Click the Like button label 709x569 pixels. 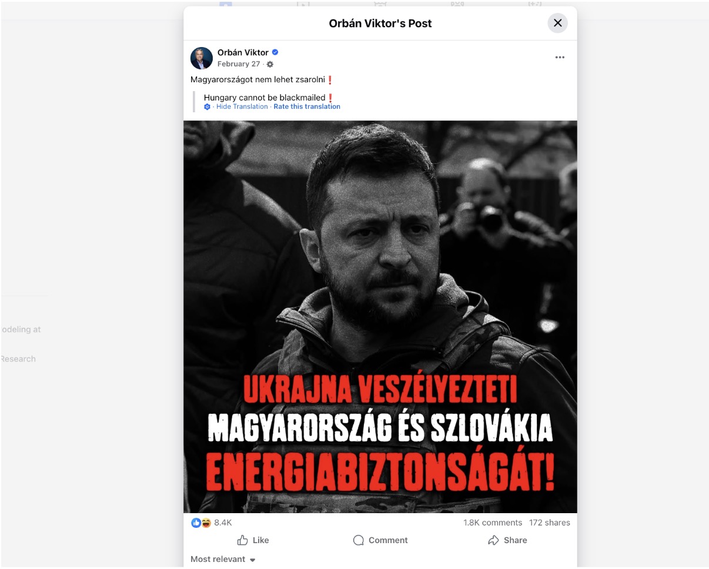tap(260, 540)
